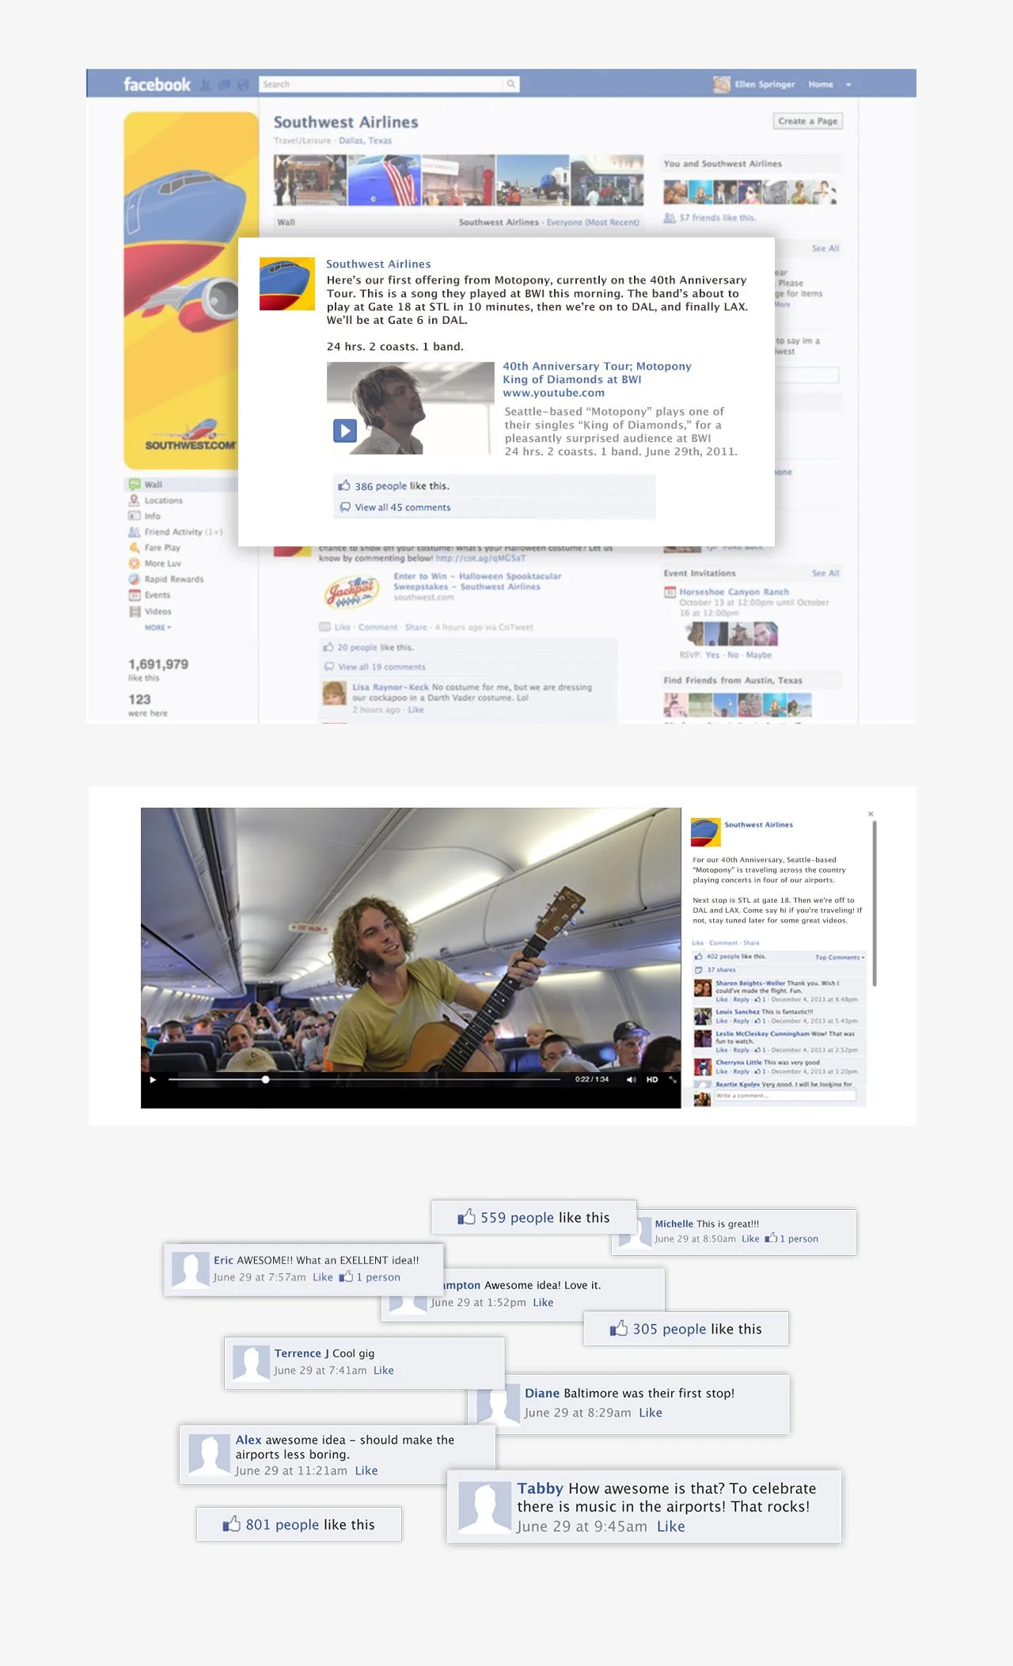Like Eric's AWESOME comment
The width and height of the screenshot is (1013, 1666).
click(323, 1277)
